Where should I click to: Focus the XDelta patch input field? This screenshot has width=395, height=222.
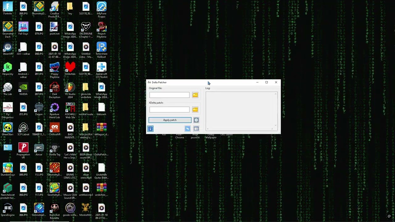point(169,109)
